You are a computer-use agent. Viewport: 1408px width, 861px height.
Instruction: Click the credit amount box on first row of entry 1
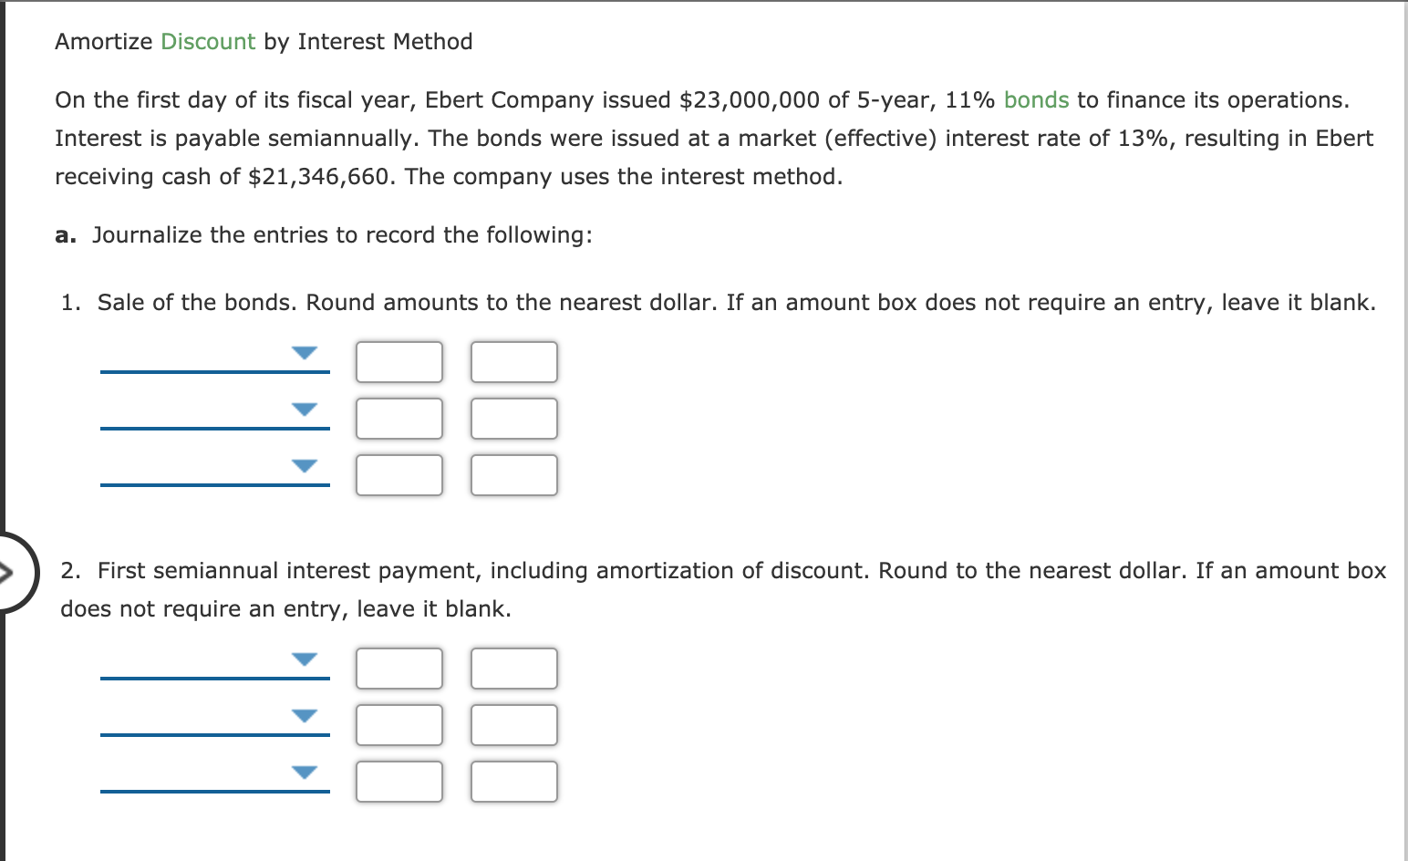pyautogui.click(x=513, y=361)
